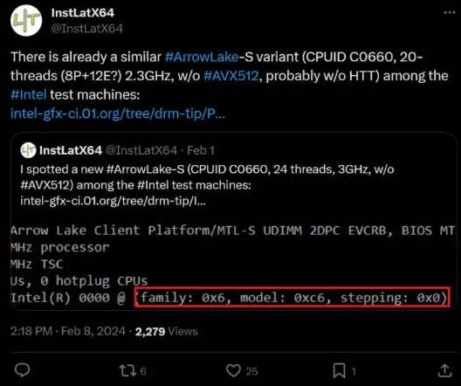The width and height of the screenshot is (461, 386).
Task: Open the #Intel hashtag link
Action: pos(29,94)
